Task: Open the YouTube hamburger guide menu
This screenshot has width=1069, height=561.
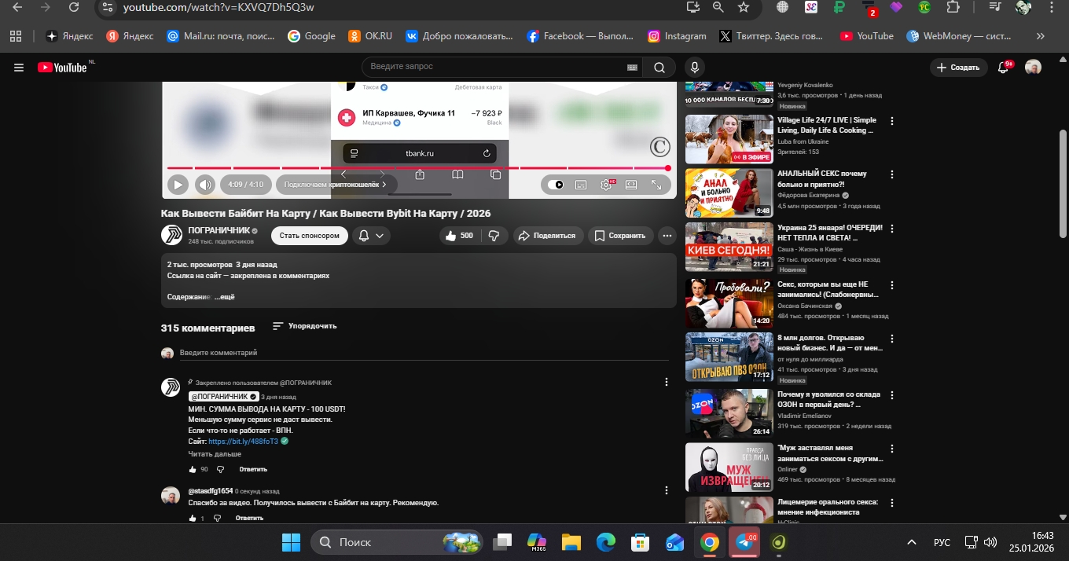Action: tap(19, 68)
